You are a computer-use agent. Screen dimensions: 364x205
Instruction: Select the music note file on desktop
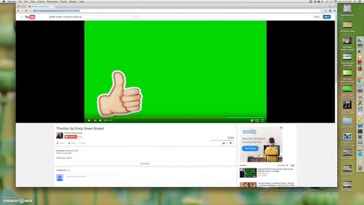tap(348, 105)
